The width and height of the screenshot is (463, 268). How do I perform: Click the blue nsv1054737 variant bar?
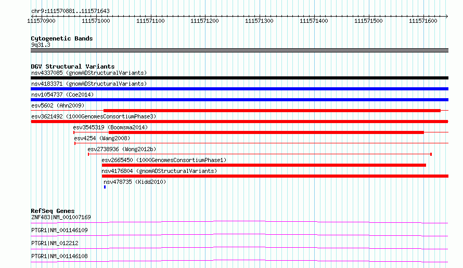[239, 100]
